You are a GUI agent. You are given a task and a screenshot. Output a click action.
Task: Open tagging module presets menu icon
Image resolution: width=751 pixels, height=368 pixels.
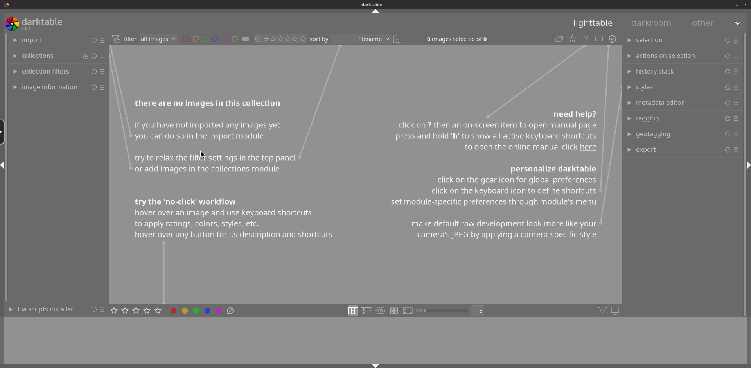(736, 118)
